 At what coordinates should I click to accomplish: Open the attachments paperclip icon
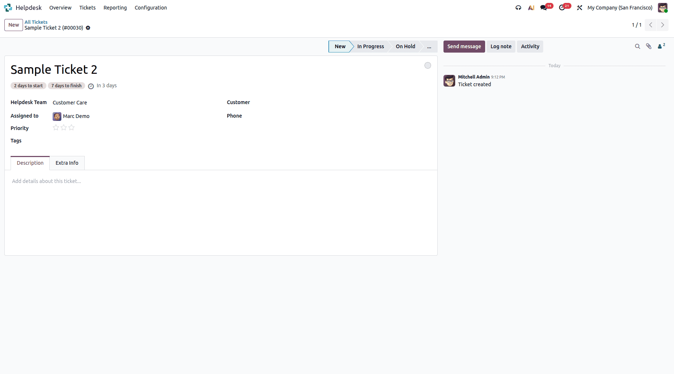tap(649, 46)
